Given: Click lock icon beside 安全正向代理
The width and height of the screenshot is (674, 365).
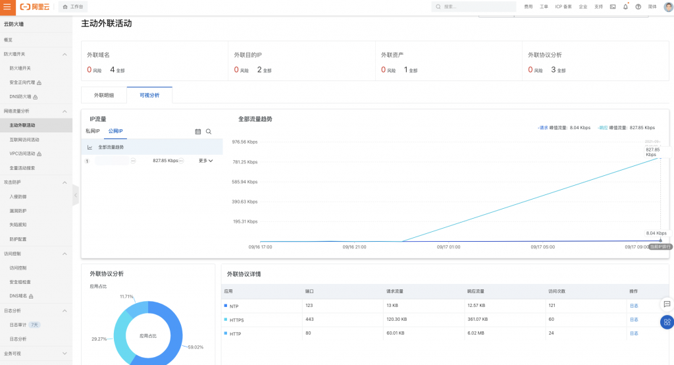Looking at the screenshot, I should click(x=39, y=82).
